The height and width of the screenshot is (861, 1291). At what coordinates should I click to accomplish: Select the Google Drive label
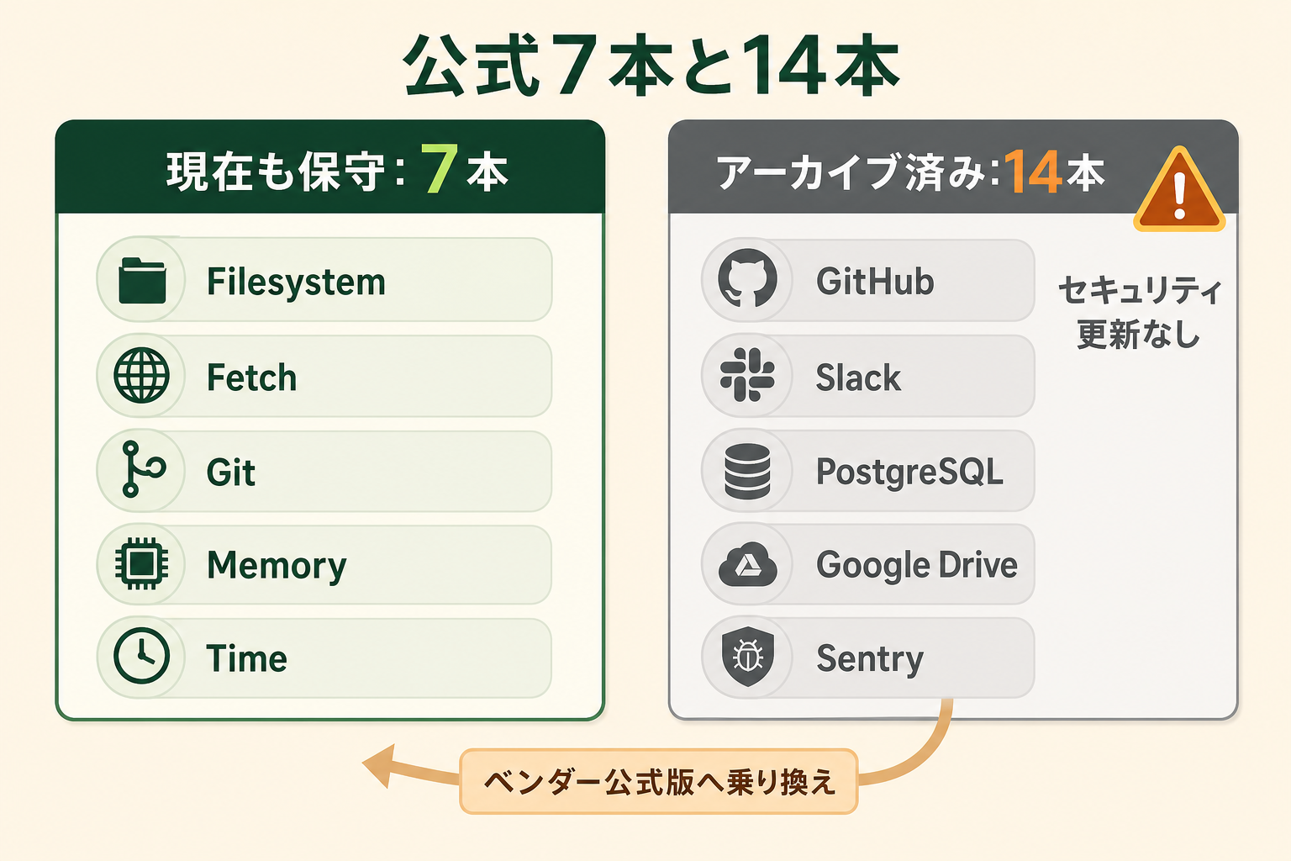(x=917, y=566)
